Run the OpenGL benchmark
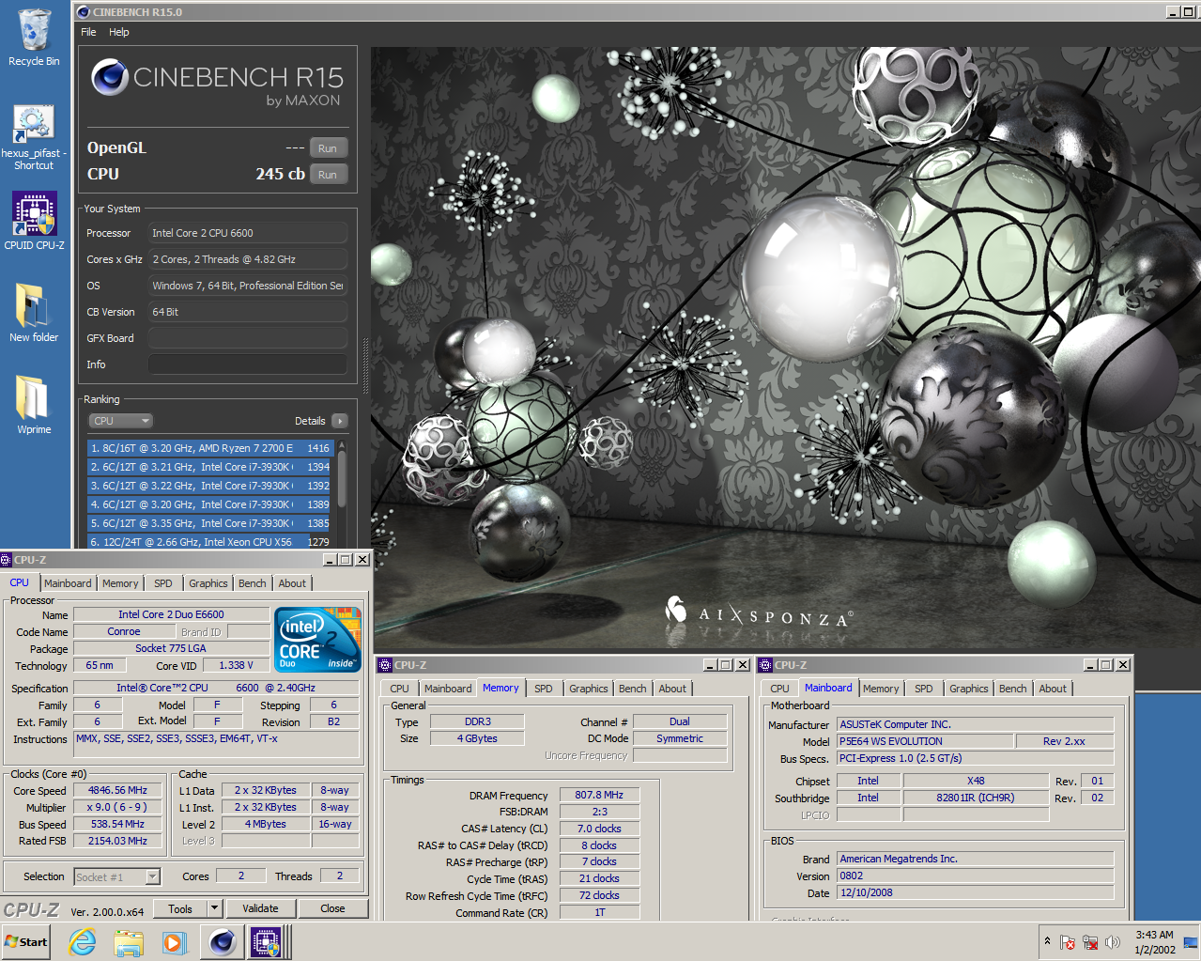This screenshot has width=1201, height=961. pyautogui.click(x=328, y=148)
